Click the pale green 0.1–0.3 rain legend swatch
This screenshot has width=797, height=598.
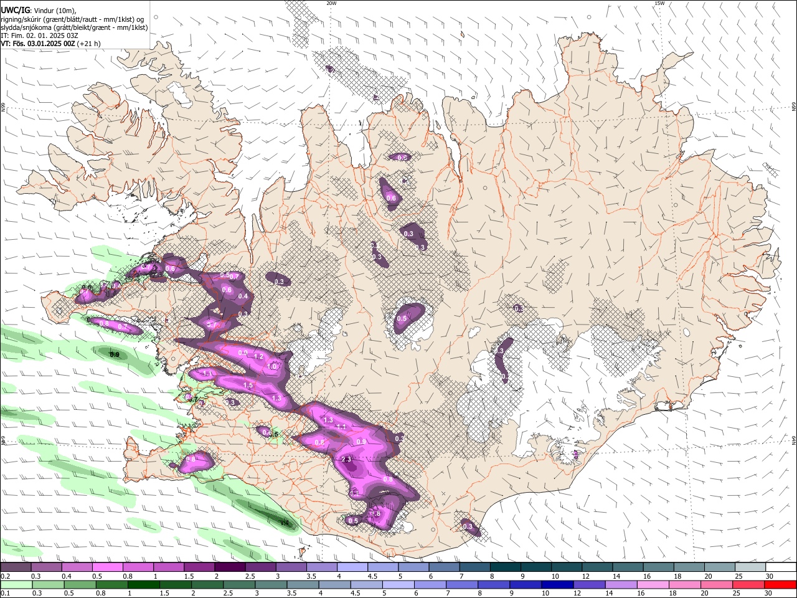(16, 584)
